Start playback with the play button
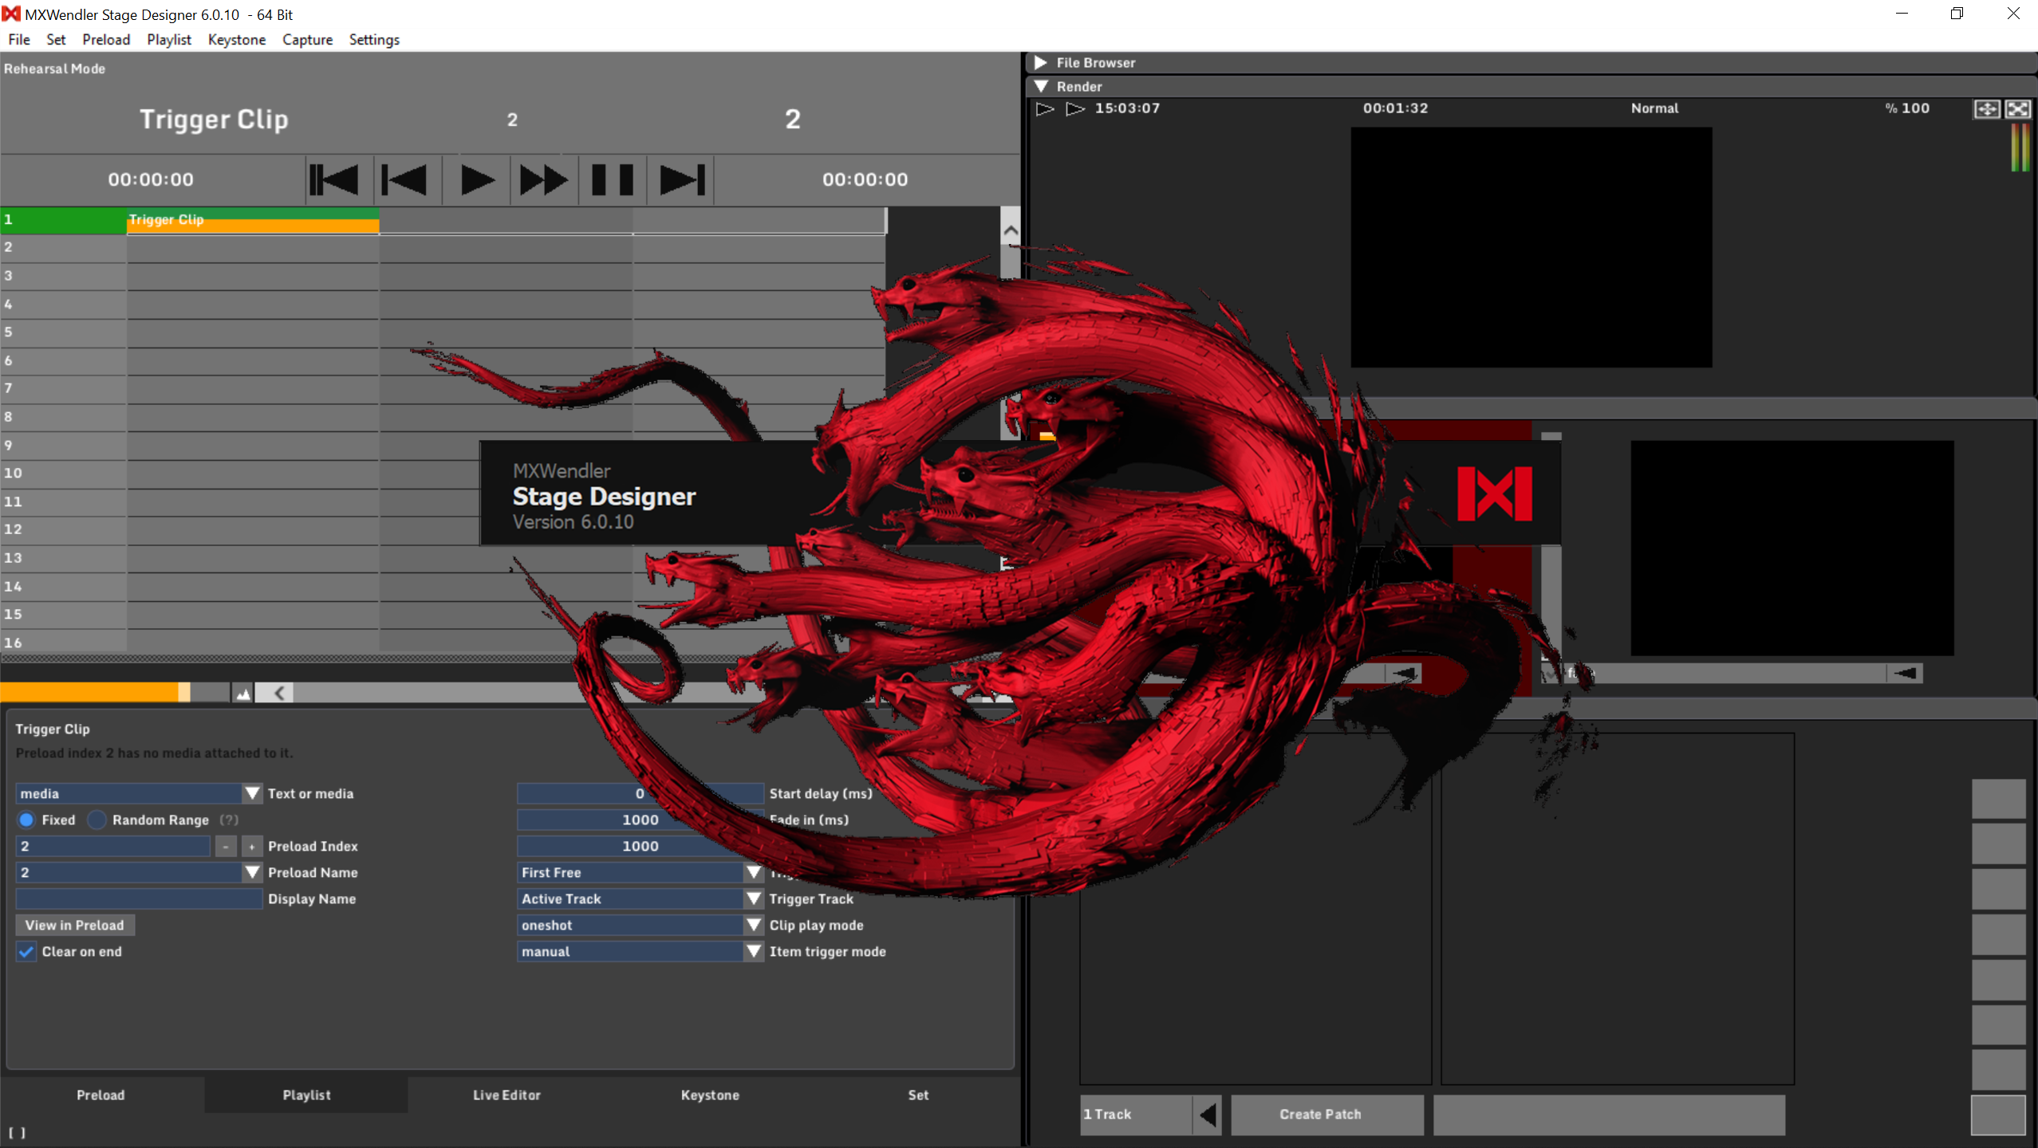 pyautogui.click(x=476, y=179)
